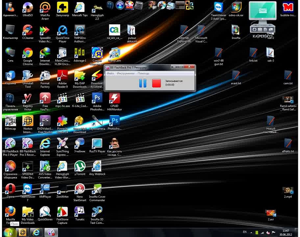Select the Registry Victor icon

click(x=28, y=102)
